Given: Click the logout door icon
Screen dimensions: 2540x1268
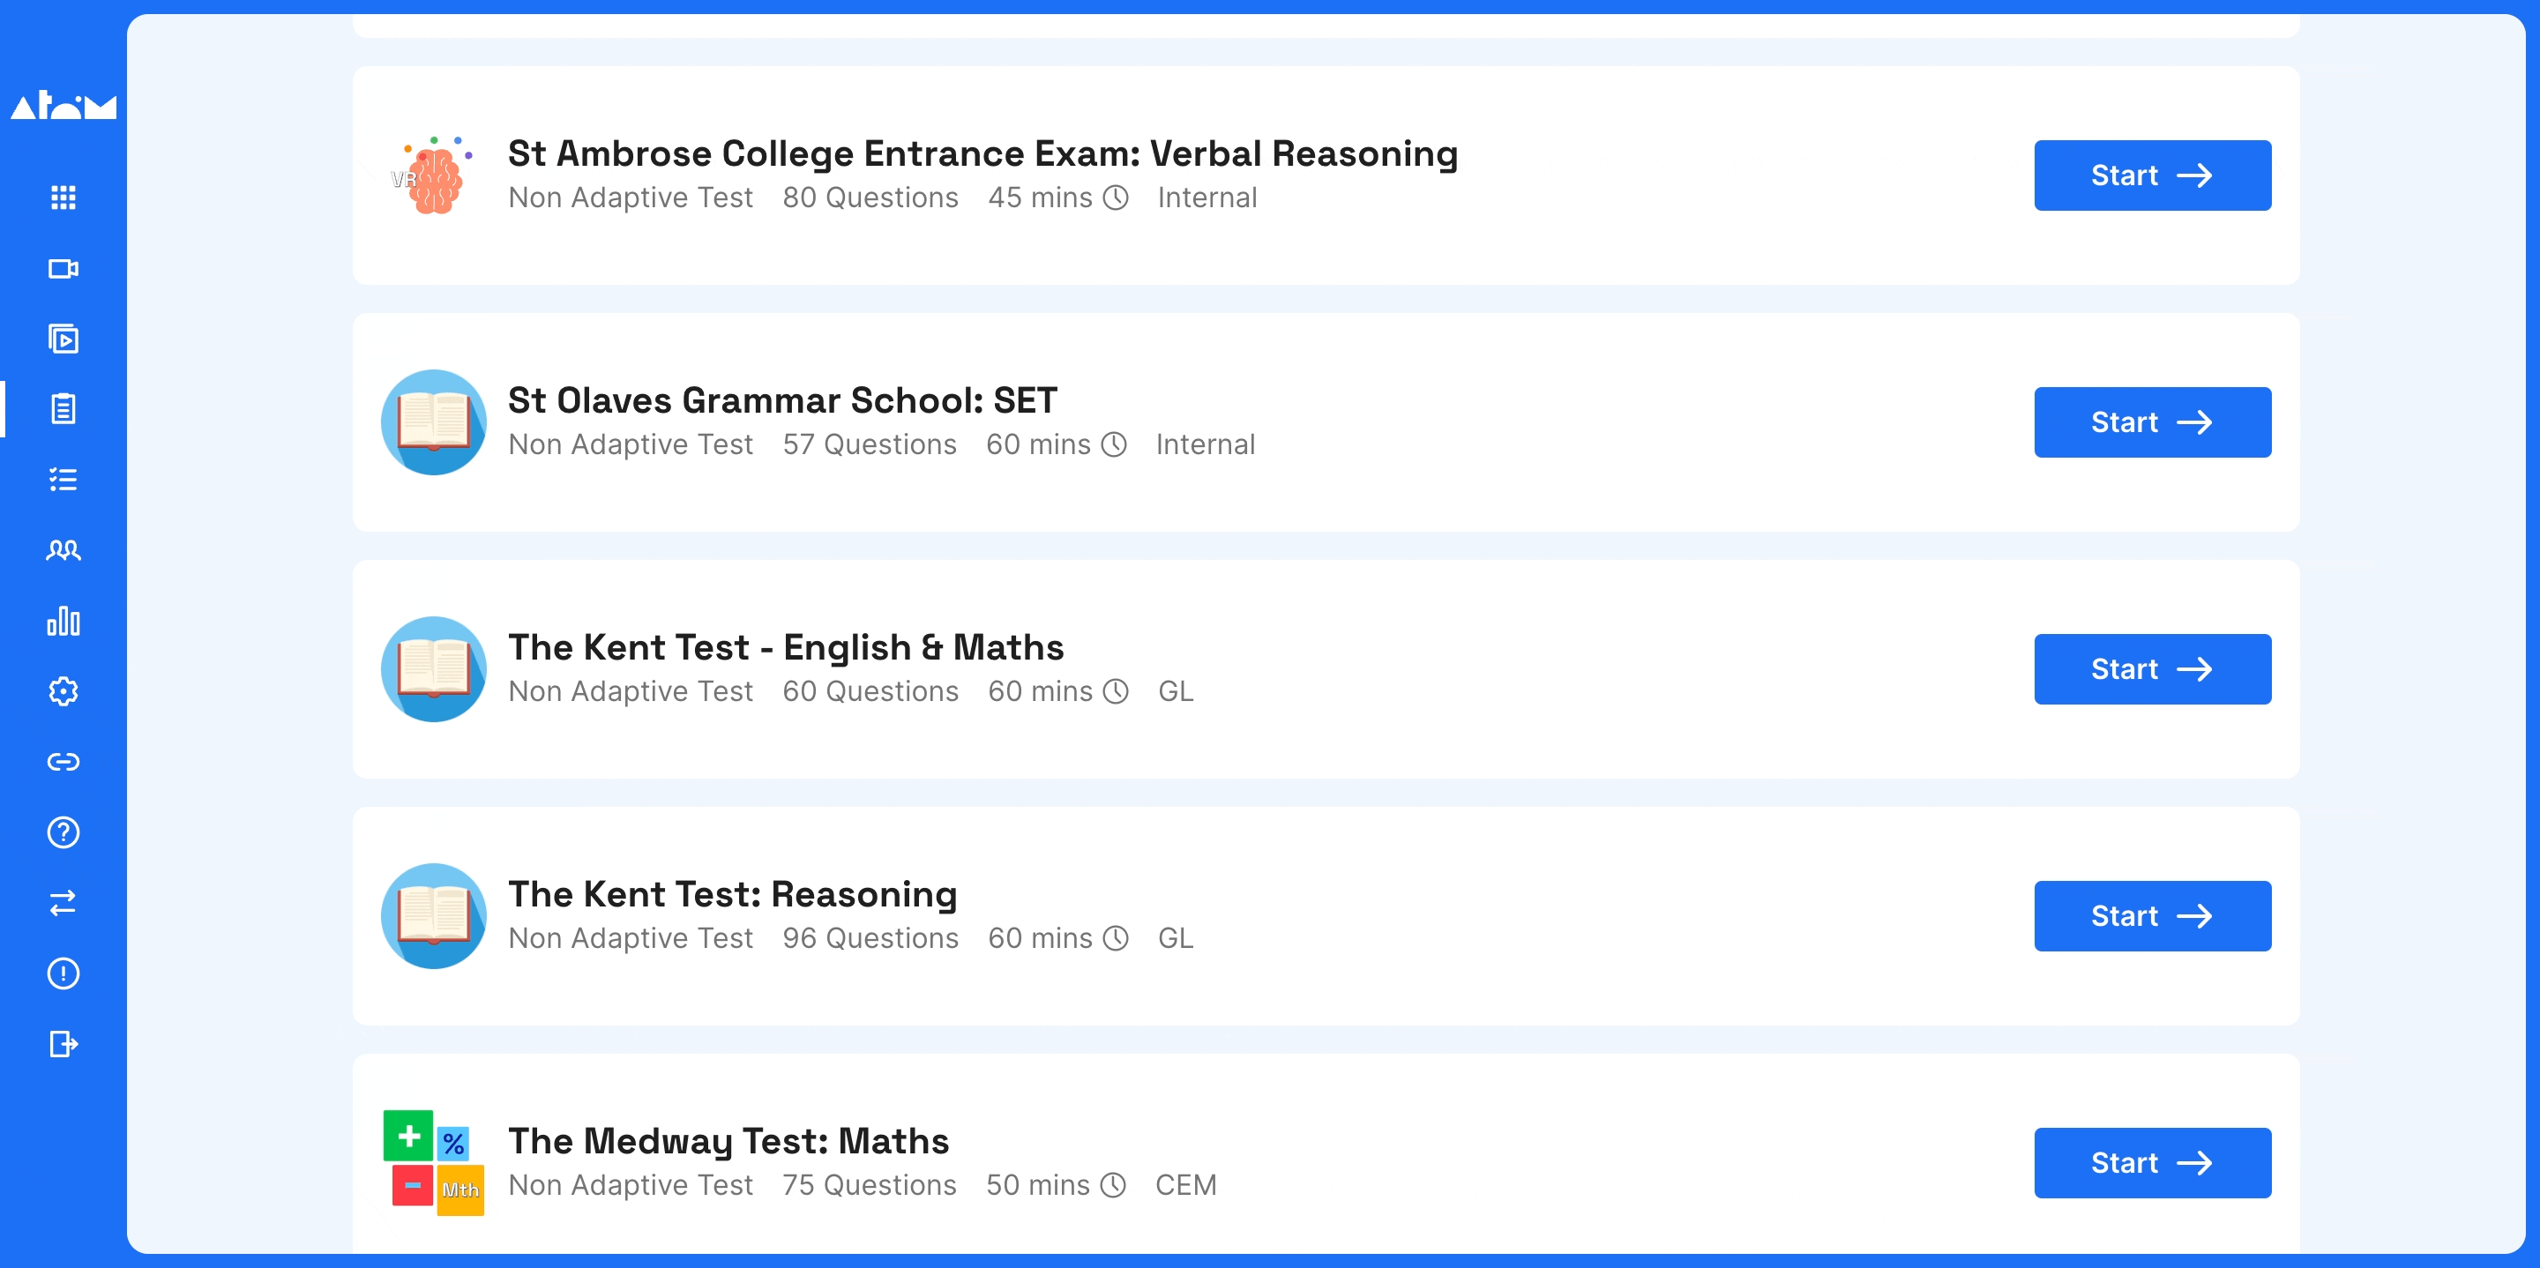Looking at the screenshot, I should click(x=63, y=1044).
